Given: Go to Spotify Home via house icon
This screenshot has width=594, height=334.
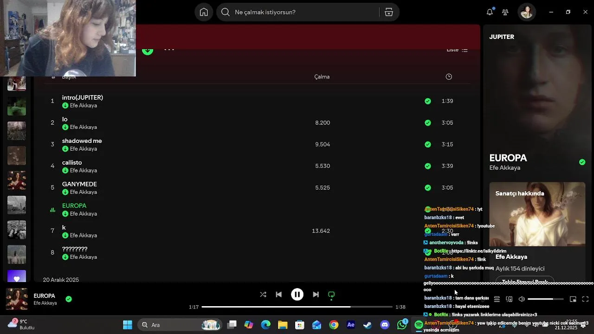Looking at the screenshot, I should [204, 12].
